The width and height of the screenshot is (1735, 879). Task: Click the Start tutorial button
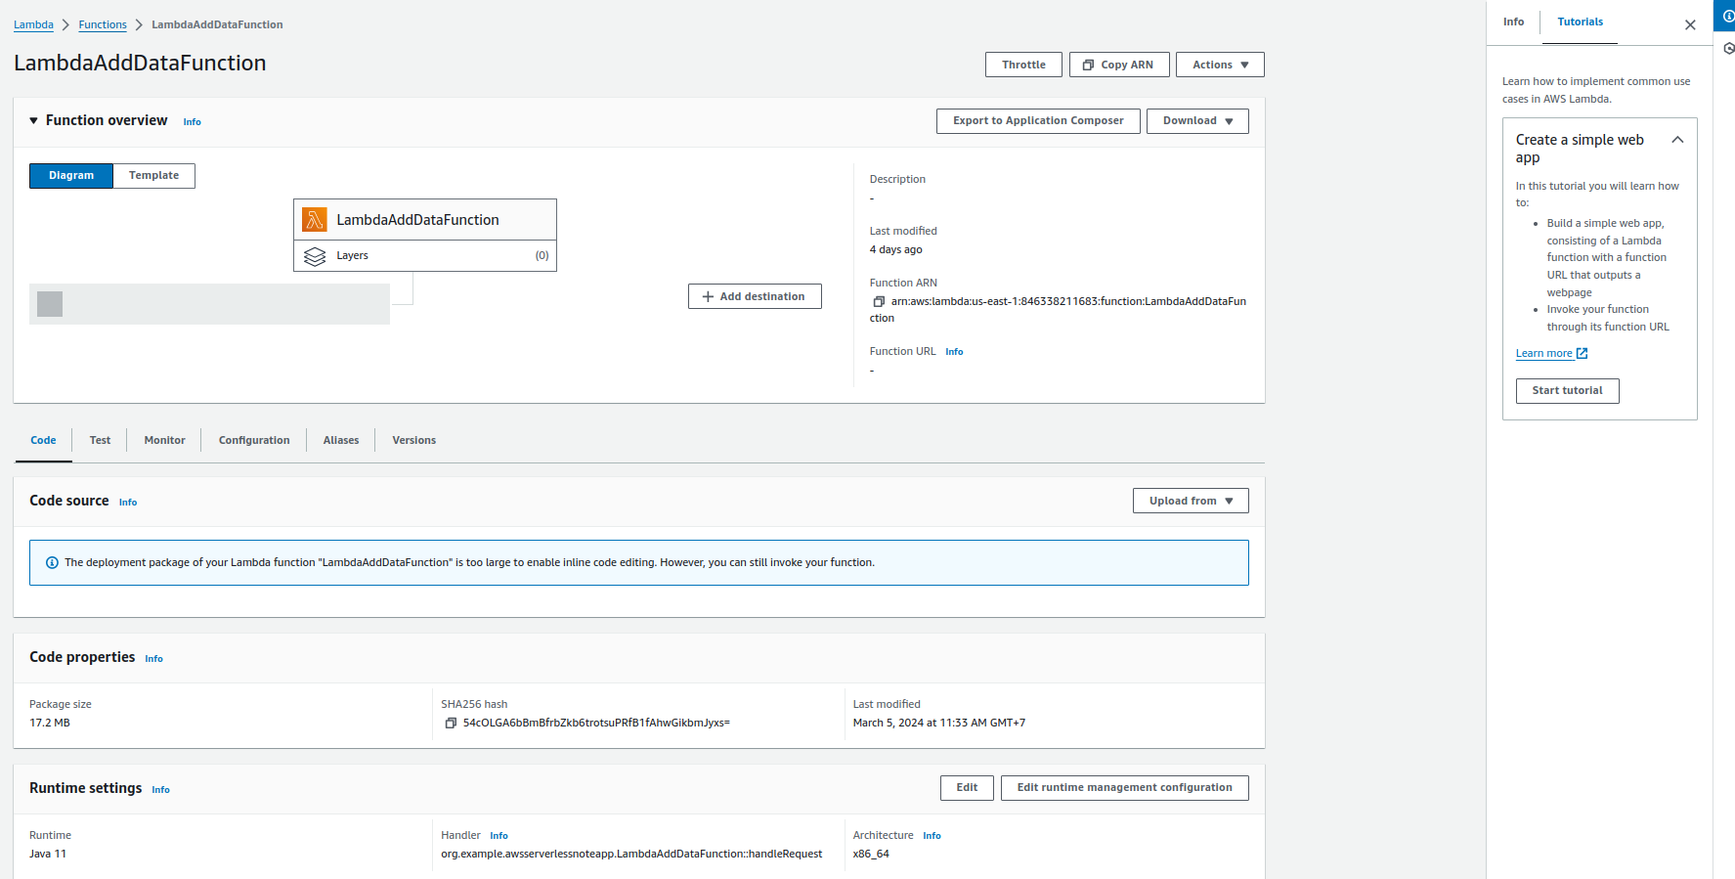(x=1567, y=391)
